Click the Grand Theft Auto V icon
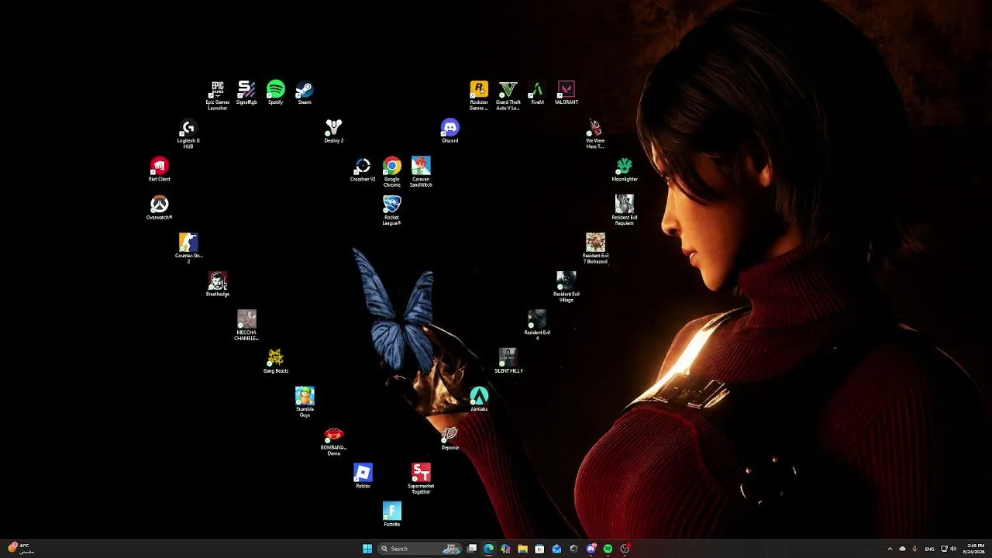 pyautogui.click(x=508, y=95)
